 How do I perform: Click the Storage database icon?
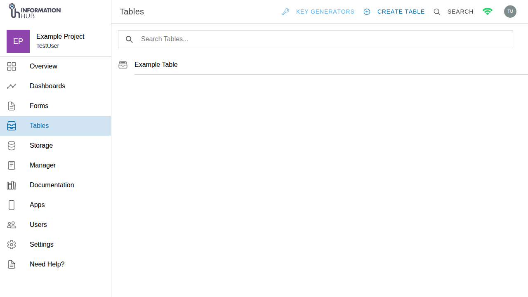12,146
